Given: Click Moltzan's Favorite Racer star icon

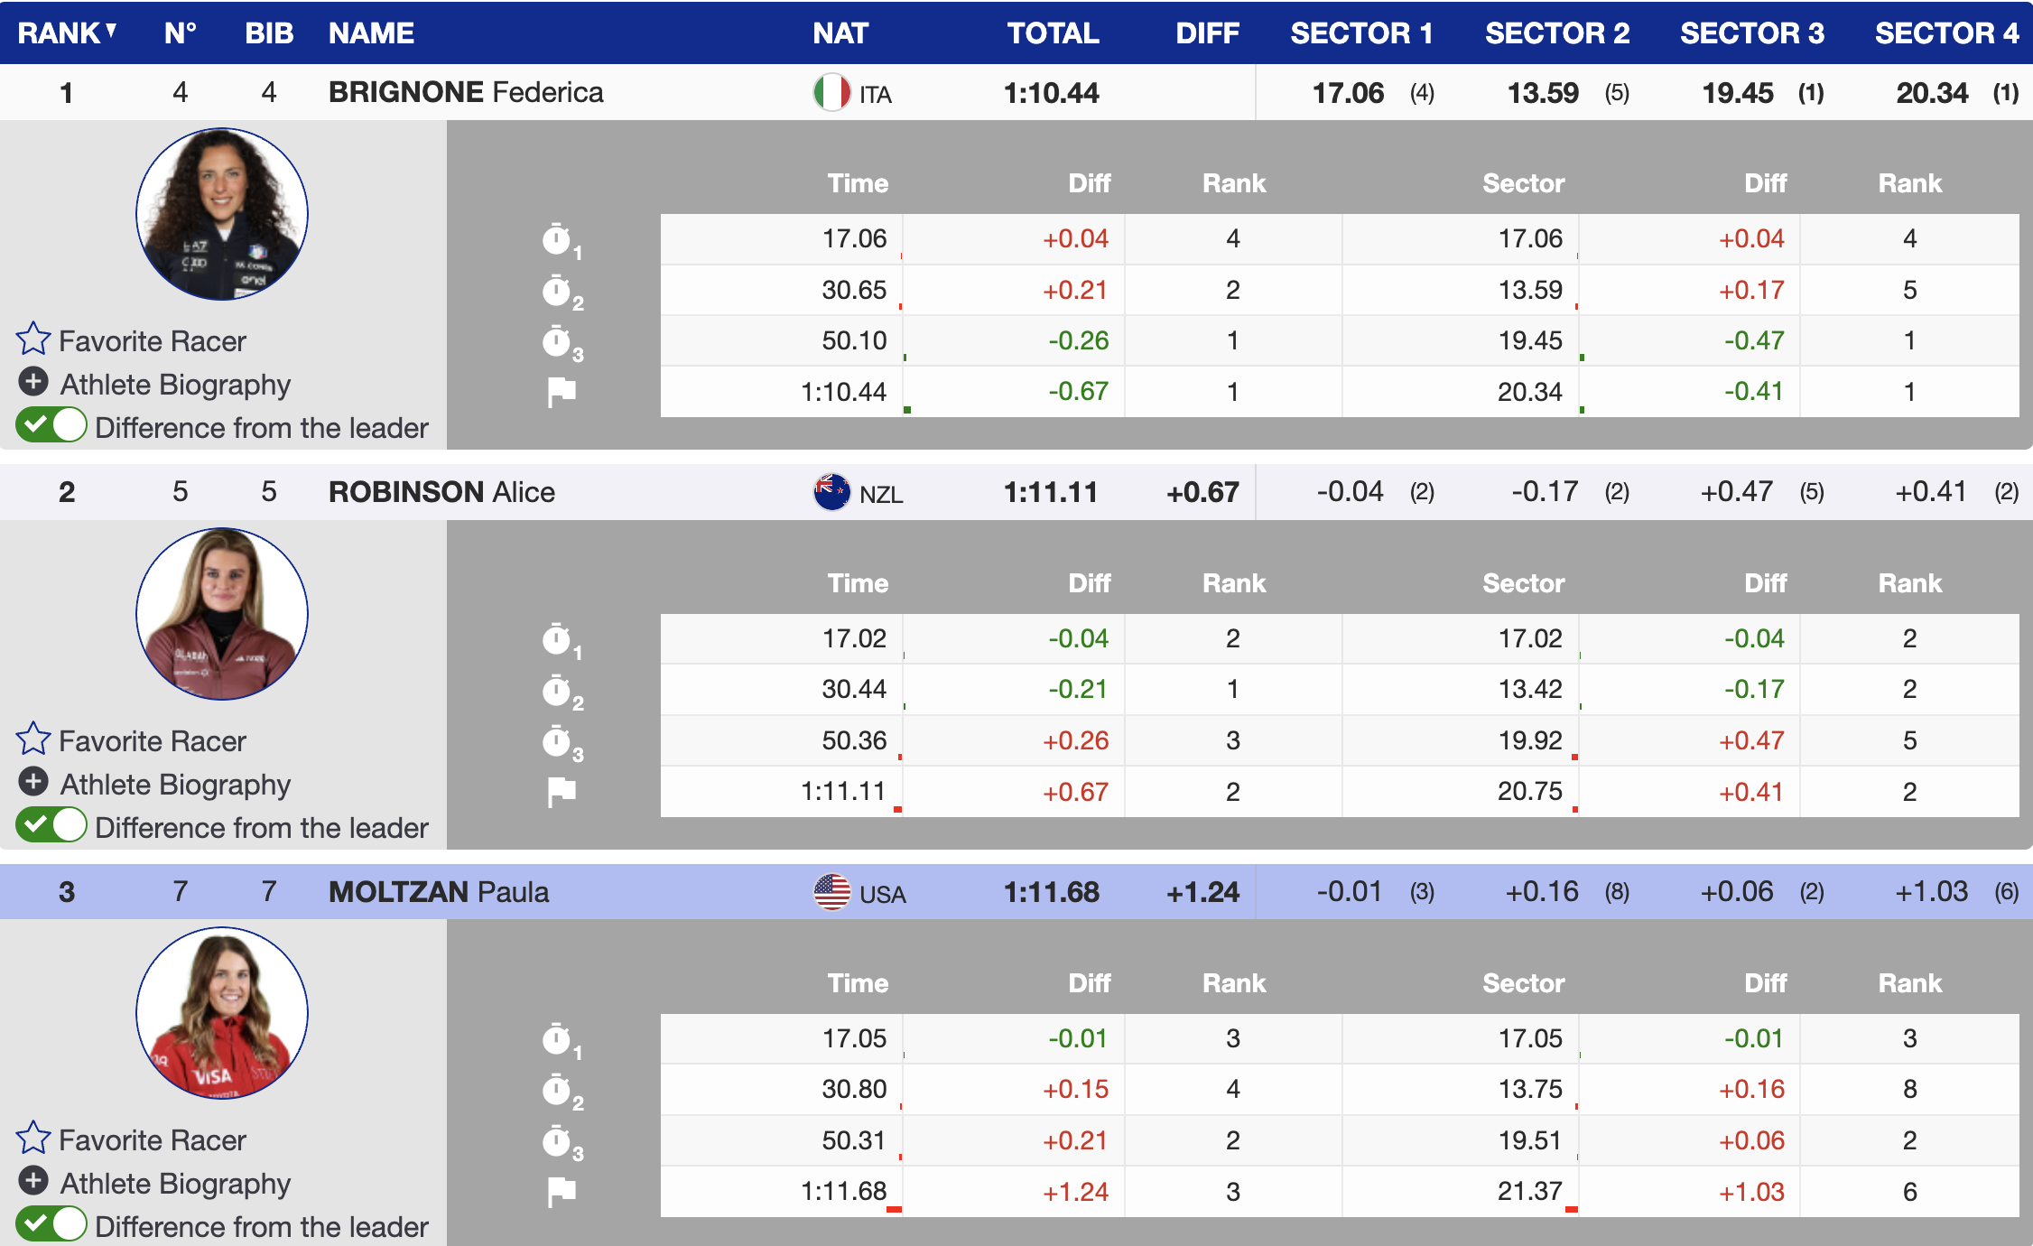Looking at the screenshot, I should pos(33,1139).
